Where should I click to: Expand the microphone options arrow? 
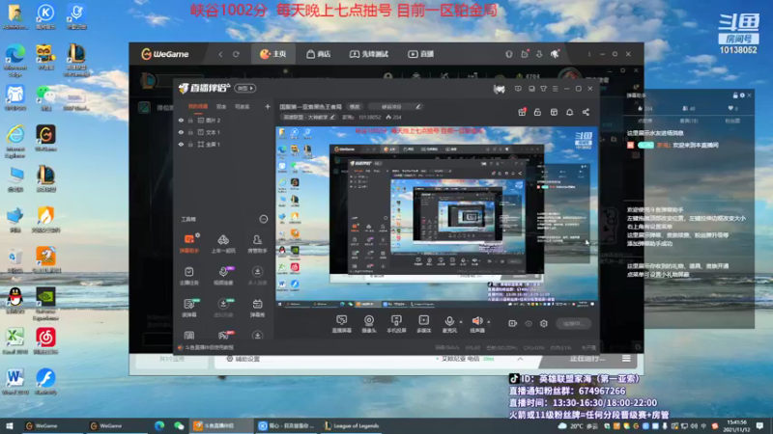[x=461, y=322]
